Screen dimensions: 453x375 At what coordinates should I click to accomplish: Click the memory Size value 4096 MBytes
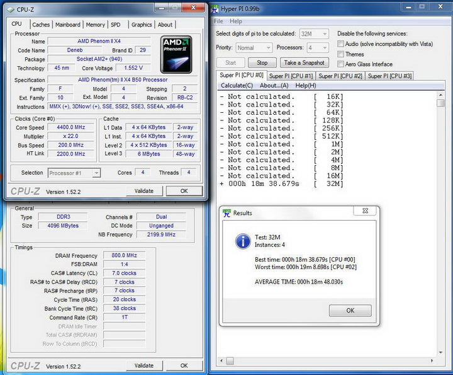click(63, 226)
